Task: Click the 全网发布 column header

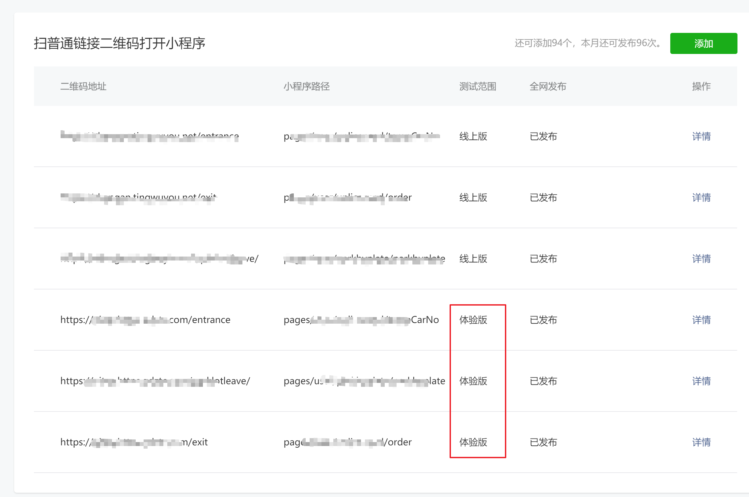Action: point(548,87)
